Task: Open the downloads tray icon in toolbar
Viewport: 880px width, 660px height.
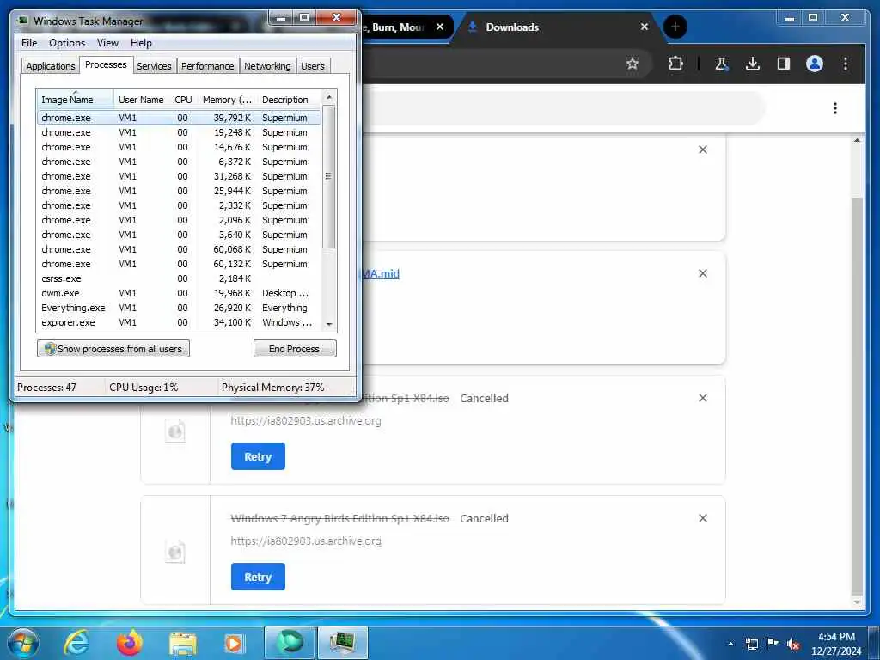Action: point(753,64)
